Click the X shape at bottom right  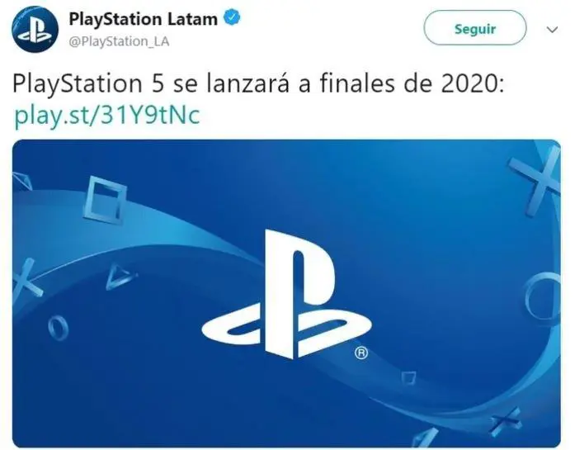(x=507, y=422)
